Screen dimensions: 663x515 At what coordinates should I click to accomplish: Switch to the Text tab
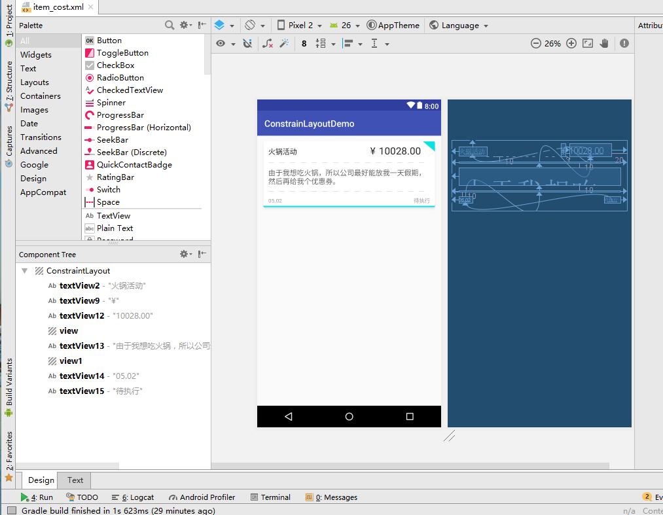pyautogui.click(x=75, y=480)
